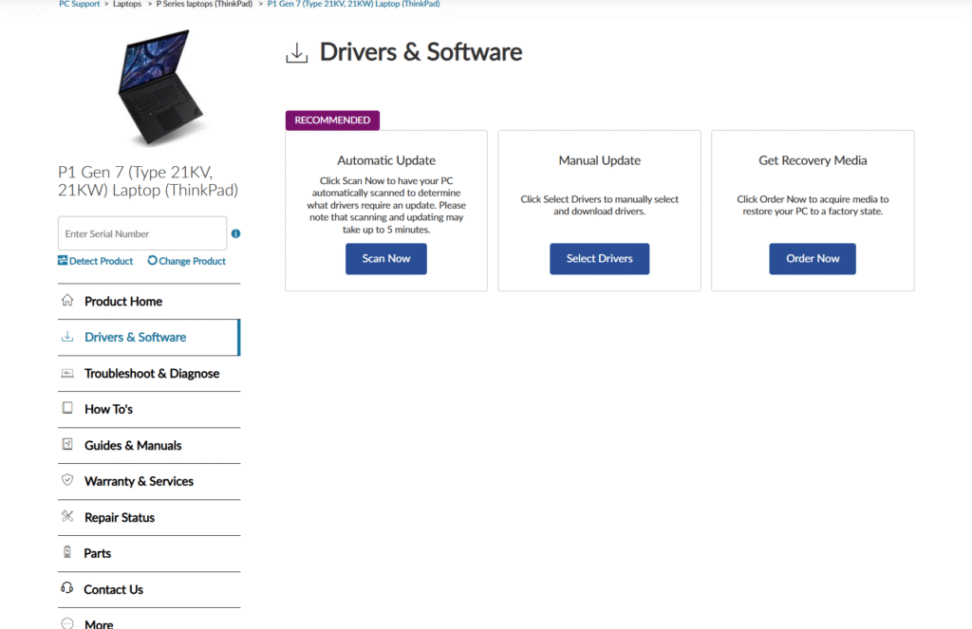The image size is (972, 629).
Task: Click the Product Home house icon
Action: coord(67,301)
